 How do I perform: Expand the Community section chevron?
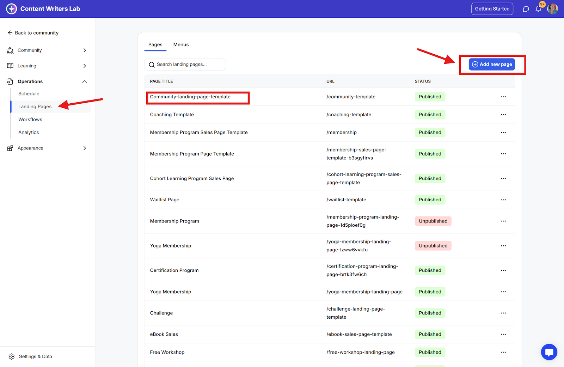click(x=85, y=50)
